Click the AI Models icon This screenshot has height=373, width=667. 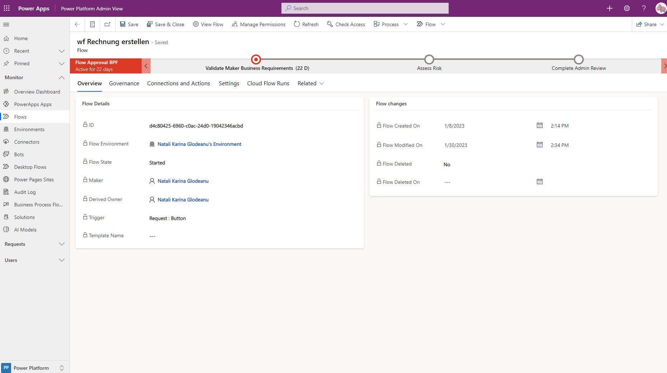[x=6, y=229]
